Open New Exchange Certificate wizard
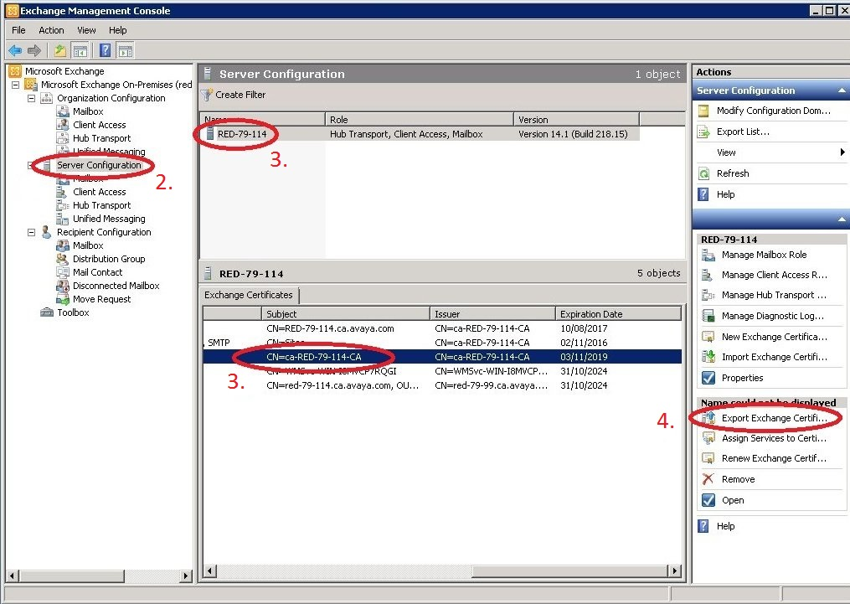The image size is (850, 604). [774, 337]
